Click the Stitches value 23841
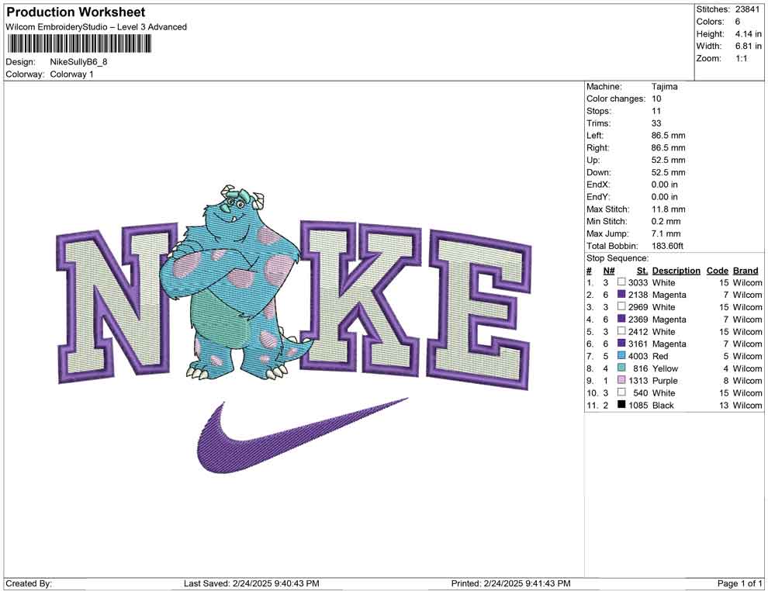The image size is (768, 591). coord(747,9)
